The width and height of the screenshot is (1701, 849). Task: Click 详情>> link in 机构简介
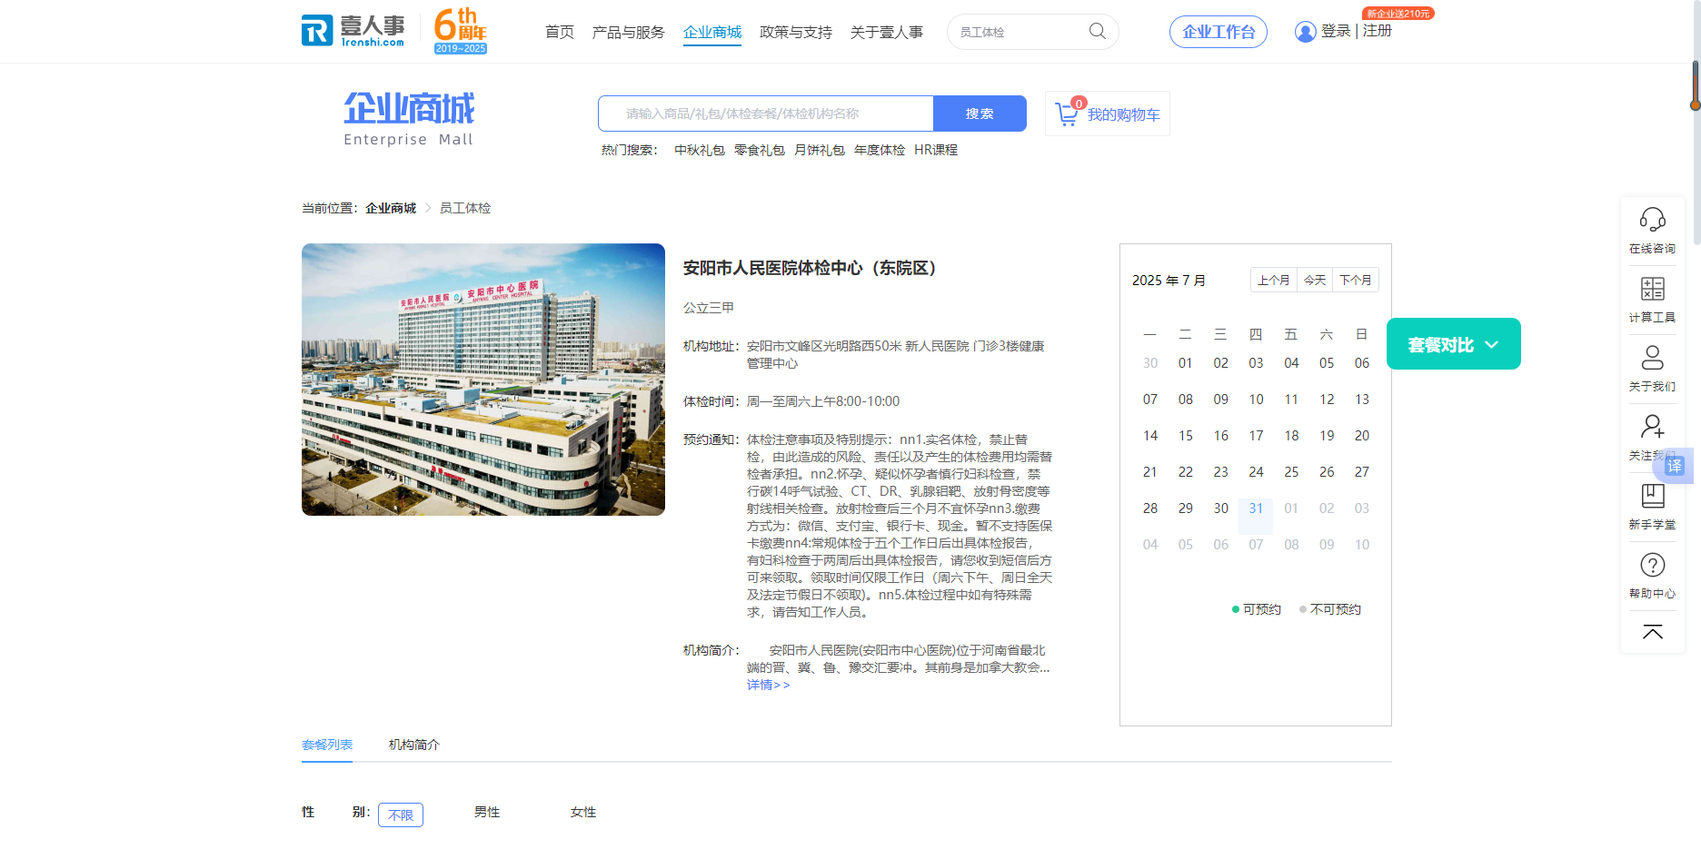(769, 685)
